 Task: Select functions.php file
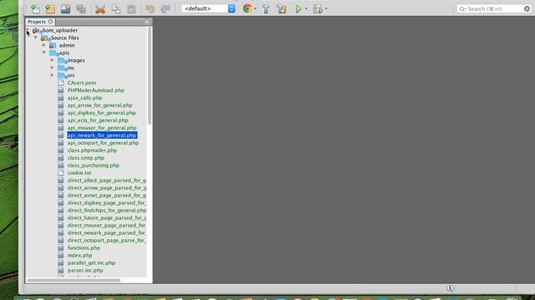(84, 248)
